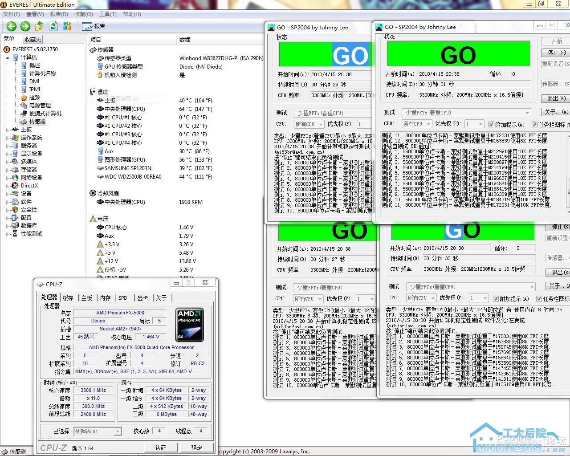The width and height of the screenshot is (570, 456).
Task: Click the hourglass icon beside 性能测试
Action: click(x=16, y=233)
